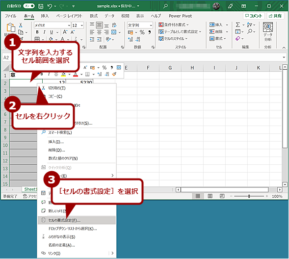Open the search magnifier in title bar
Screen dimensions: 289x259
165,6
